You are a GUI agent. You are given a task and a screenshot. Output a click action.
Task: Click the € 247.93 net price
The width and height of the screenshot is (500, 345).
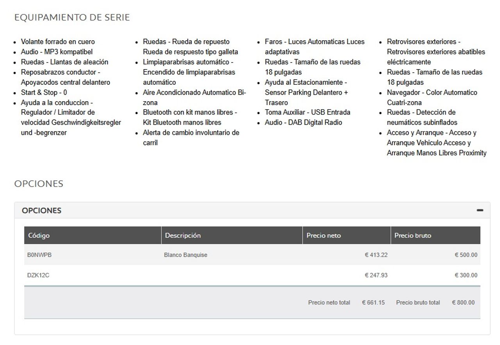[376, 275]
